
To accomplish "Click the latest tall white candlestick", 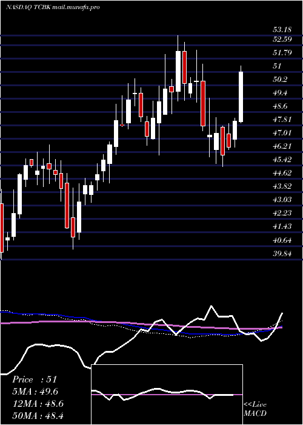I will (241, 97).
